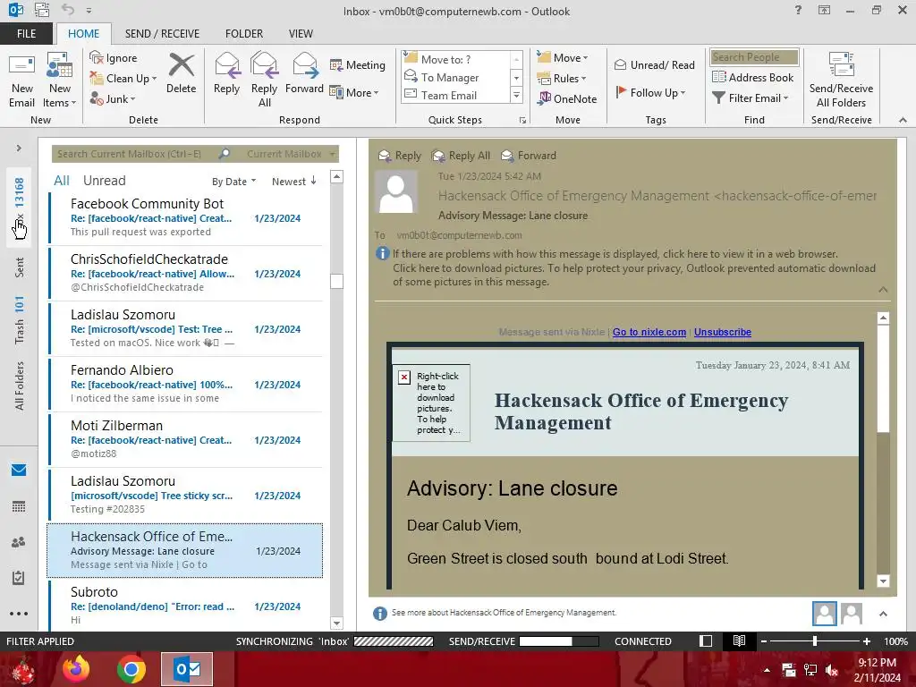The image size is (916, 687).
Task: Switch to the People view
Action: click(19, 542)
